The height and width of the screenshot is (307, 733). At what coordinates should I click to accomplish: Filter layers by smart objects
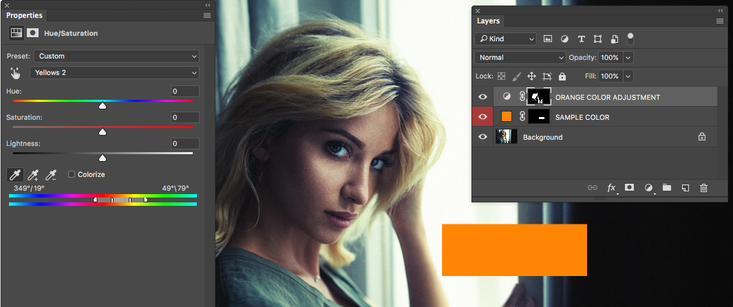tap(615, 39)
